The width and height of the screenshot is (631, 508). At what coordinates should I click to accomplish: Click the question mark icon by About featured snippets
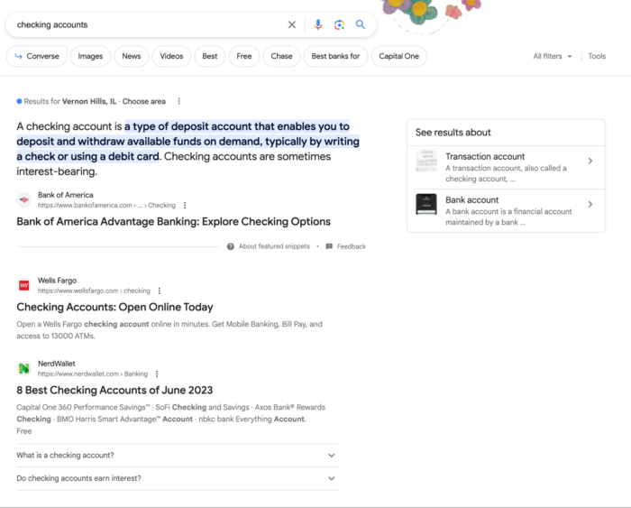click(x=231, y=246)
